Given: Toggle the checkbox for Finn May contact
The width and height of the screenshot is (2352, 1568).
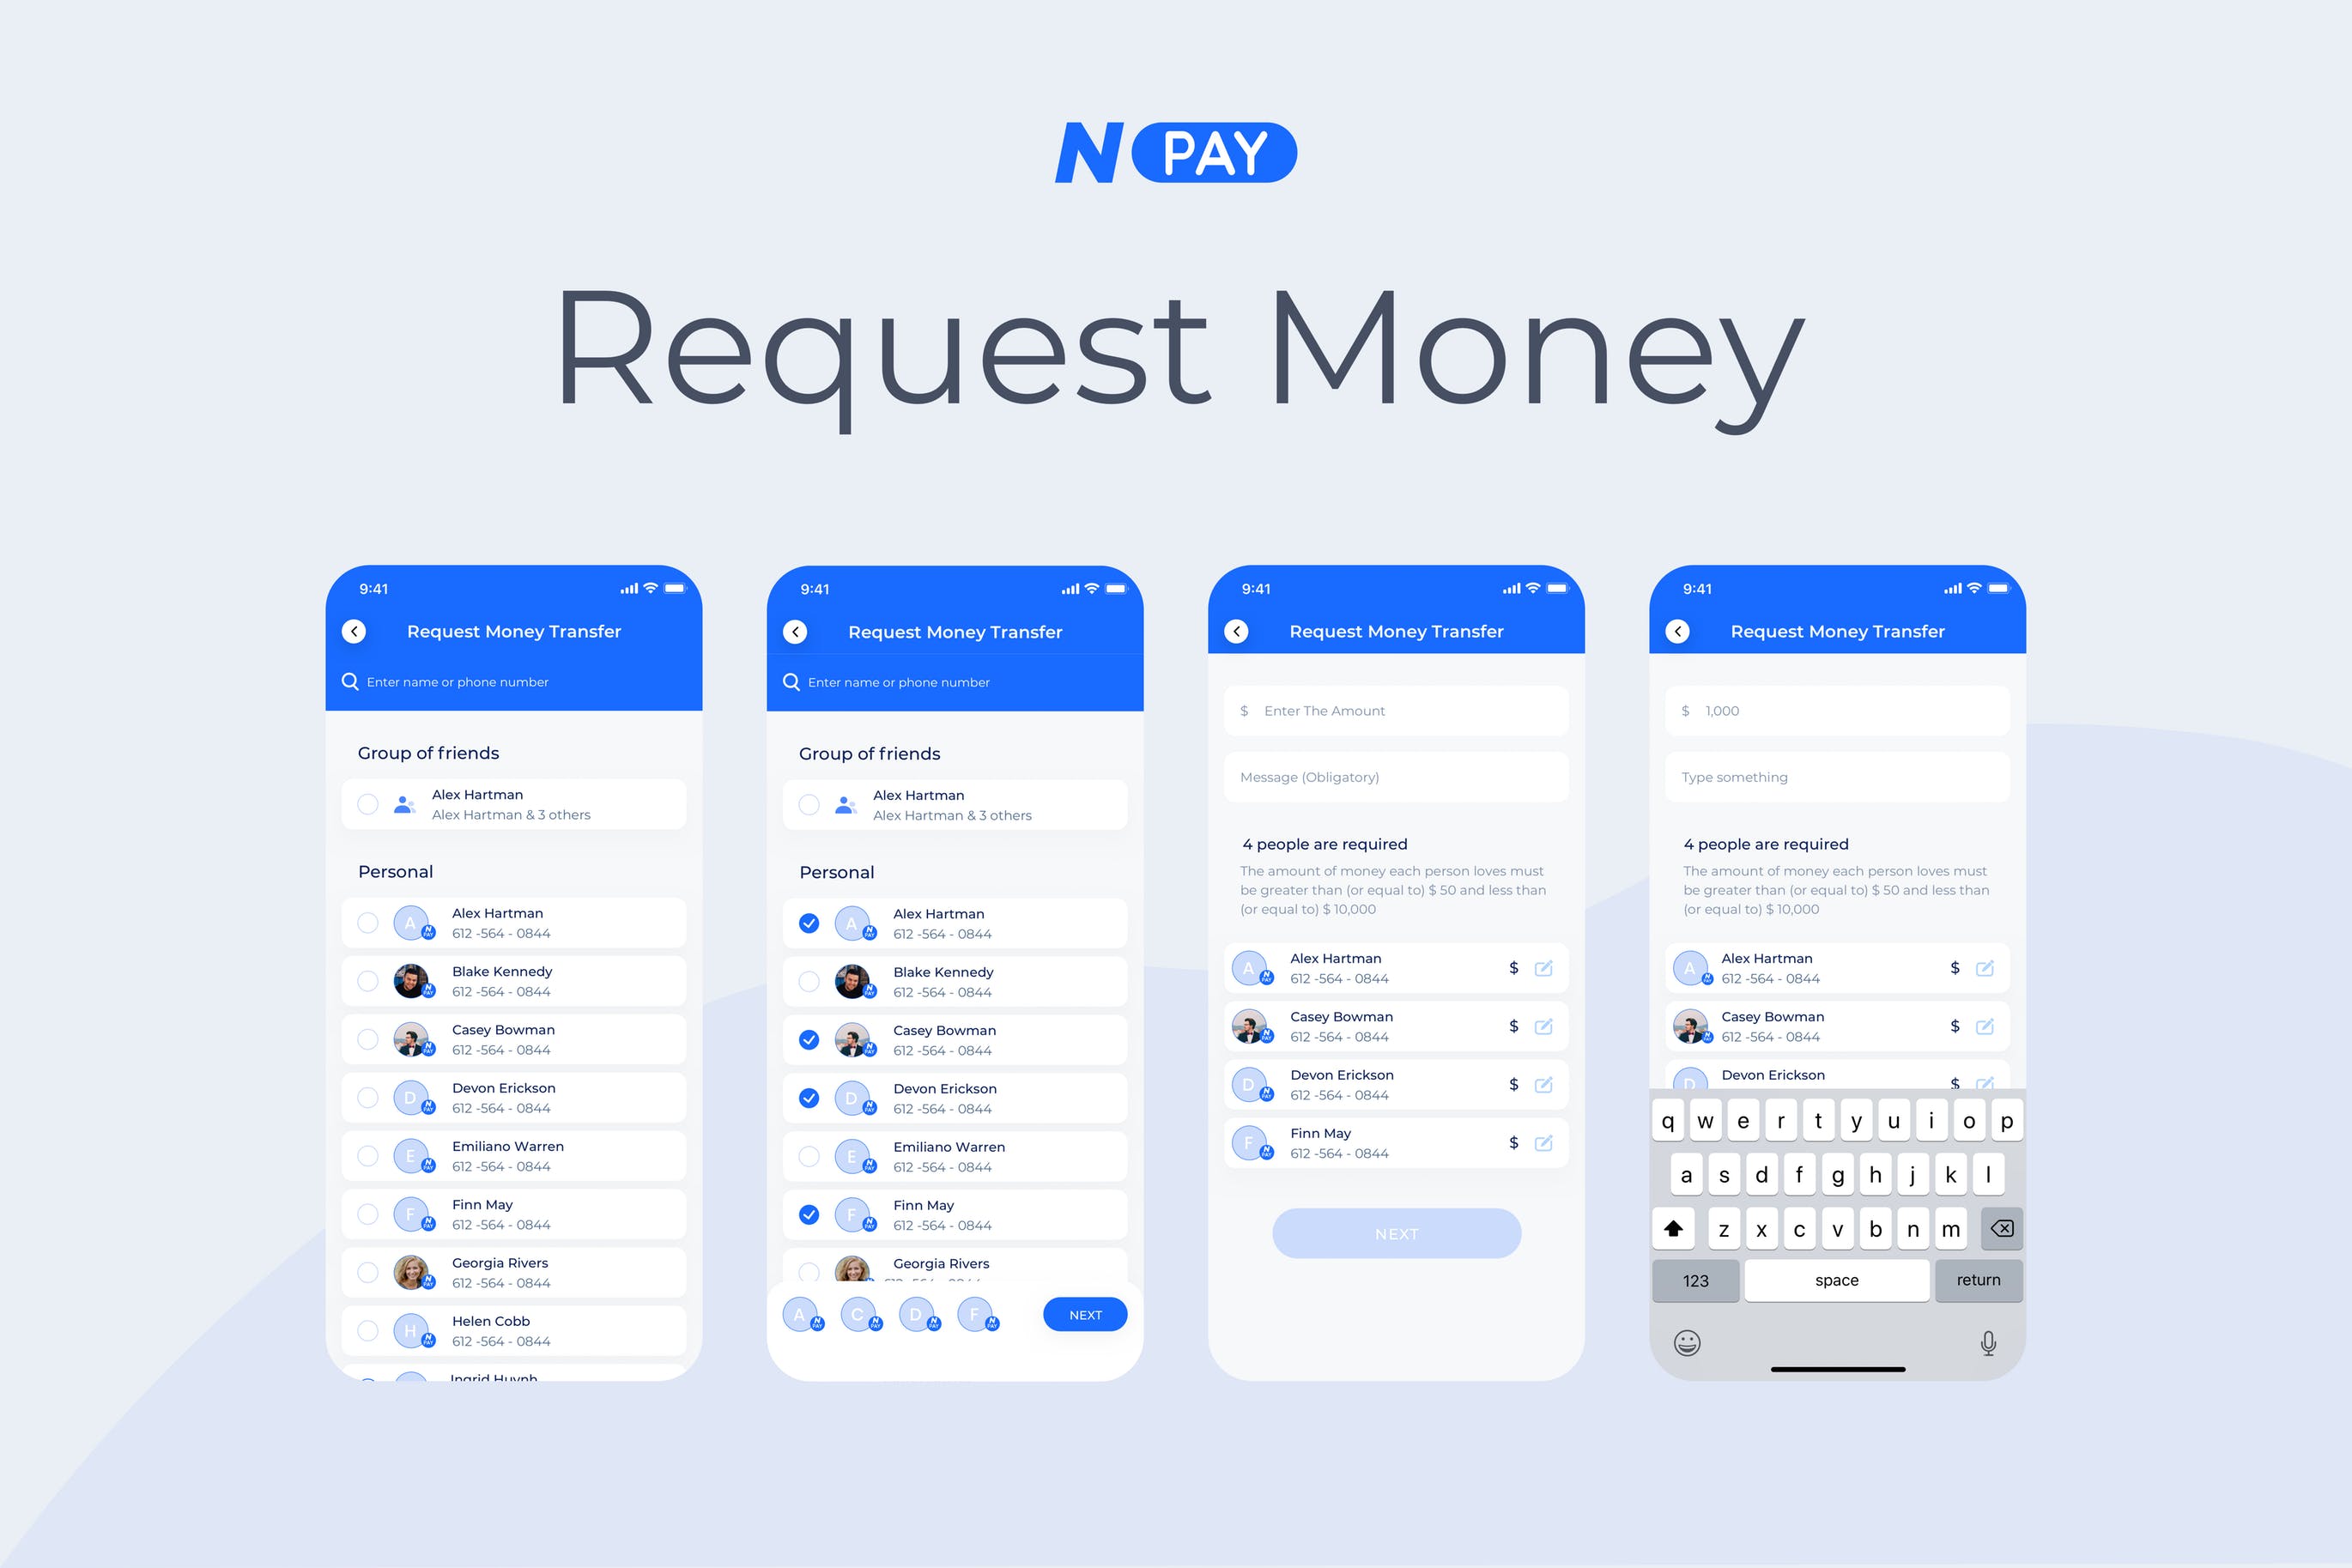Looking at the screenshot, I should pyautogui.click(x=366, y=1213).
